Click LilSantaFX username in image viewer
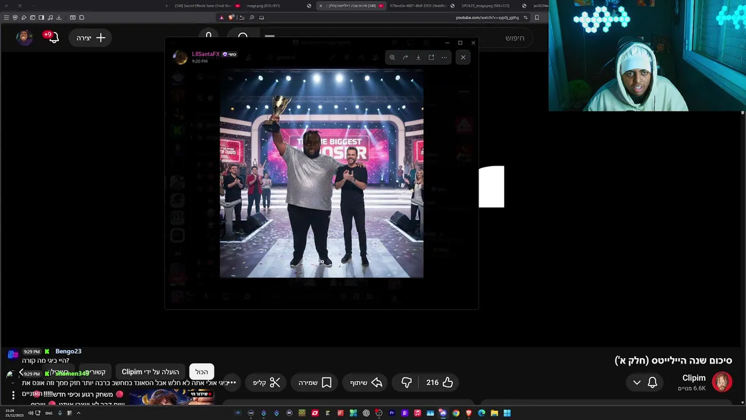The width and height of the screenshot is (746, 420). click(206, 54)
